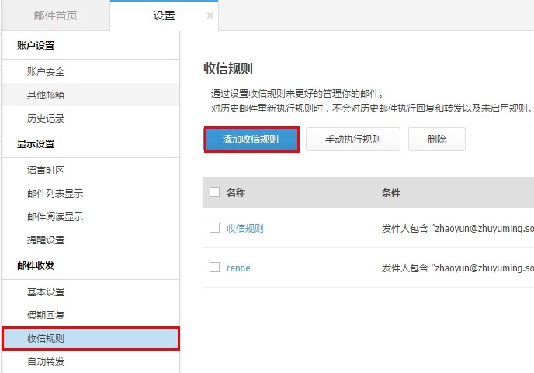Check the box for renne rule
Image resolution: width=534 pixels, height=373 pixels.
click(215, 268)
